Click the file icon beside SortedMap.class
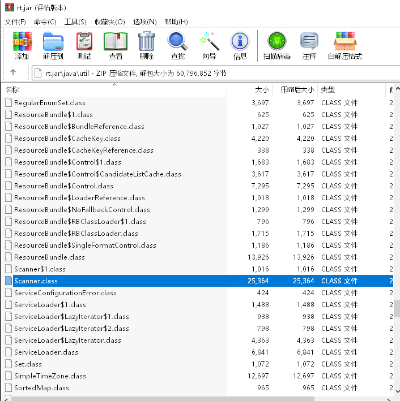400x401 pixels. click(x=8, y=387)
